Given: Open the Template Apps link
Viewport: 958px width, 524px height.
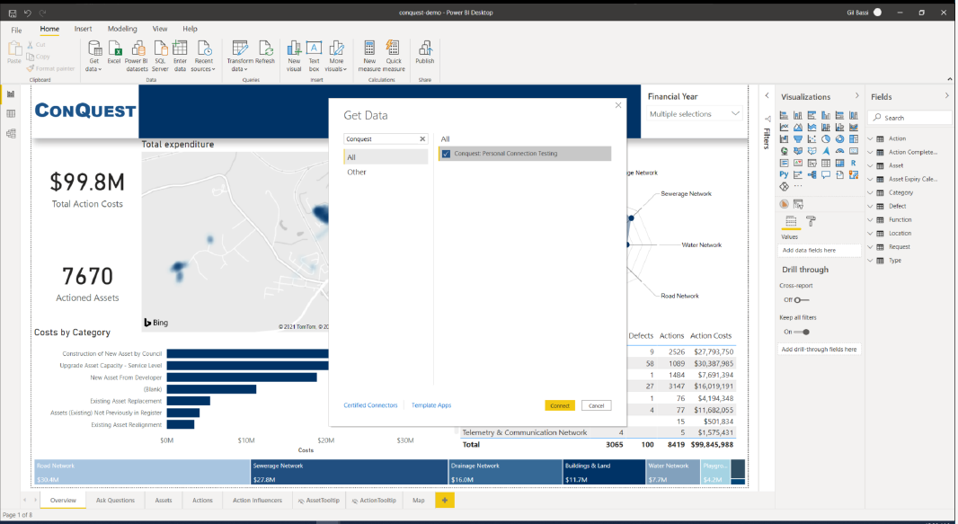Looking at the screenshot, I should point(431,405).
